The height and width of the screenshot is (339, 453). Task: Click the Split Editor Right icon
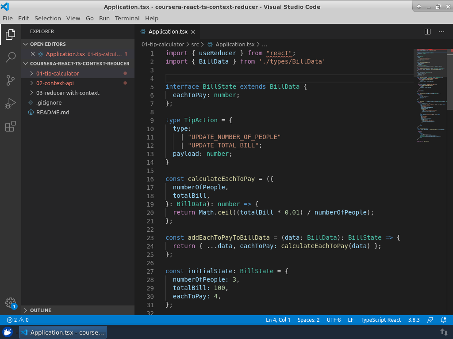(x=427, y=32)
